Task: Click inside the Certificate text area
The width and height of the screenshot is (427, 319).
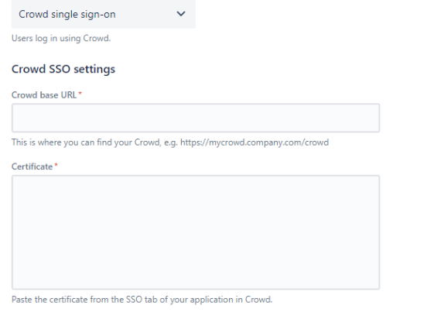Action: (196, 232)
